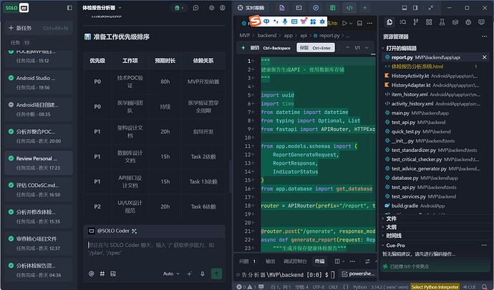Click the powershell terminal launcher

coord(358,274)
